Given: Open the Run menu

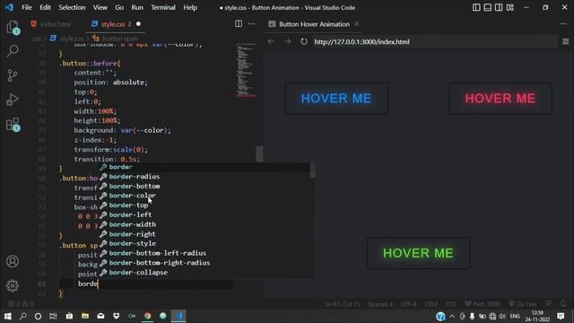Looking at the screenshot, I should click(137, 7).
